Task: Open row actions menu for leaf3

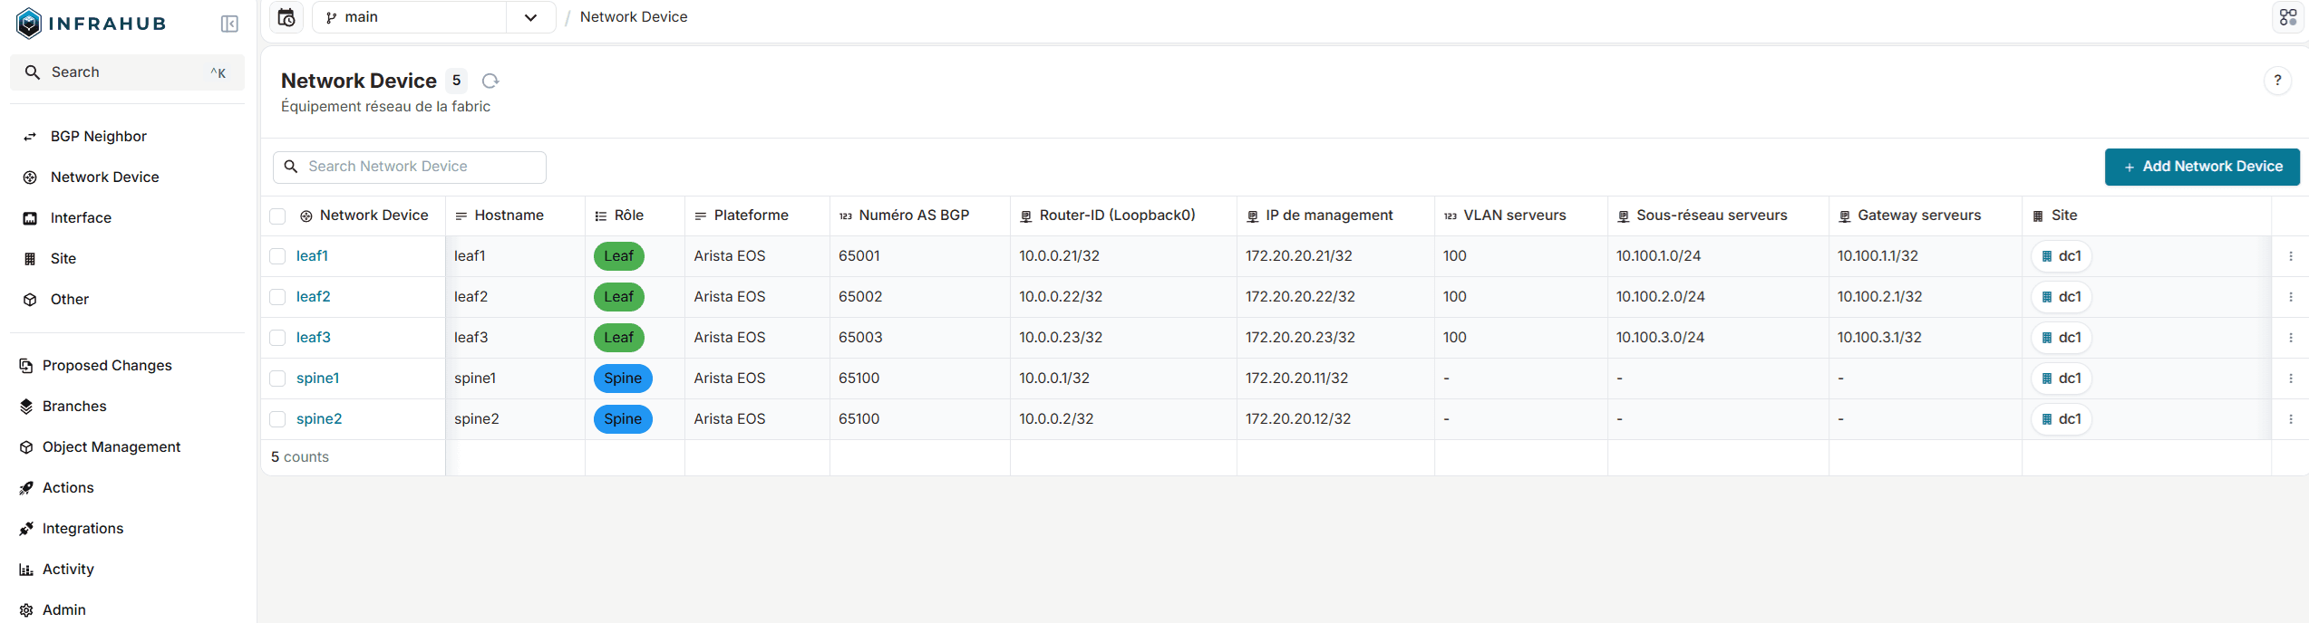Action: [x=2290, y=338]
